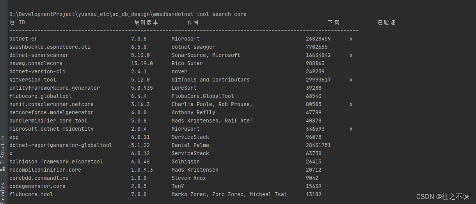
Task: Click the dotnet-reportgenerator-globaltool package name
Action: pos(61,145)
